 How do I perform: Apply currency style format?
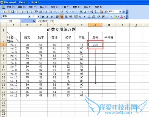76,17
